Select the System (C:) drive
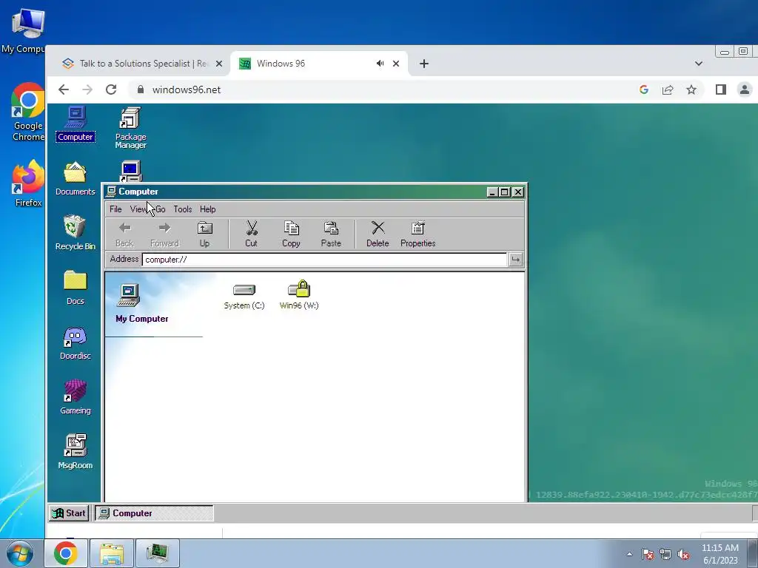This screenshot has width=758, height=568. tap(244, 296)
